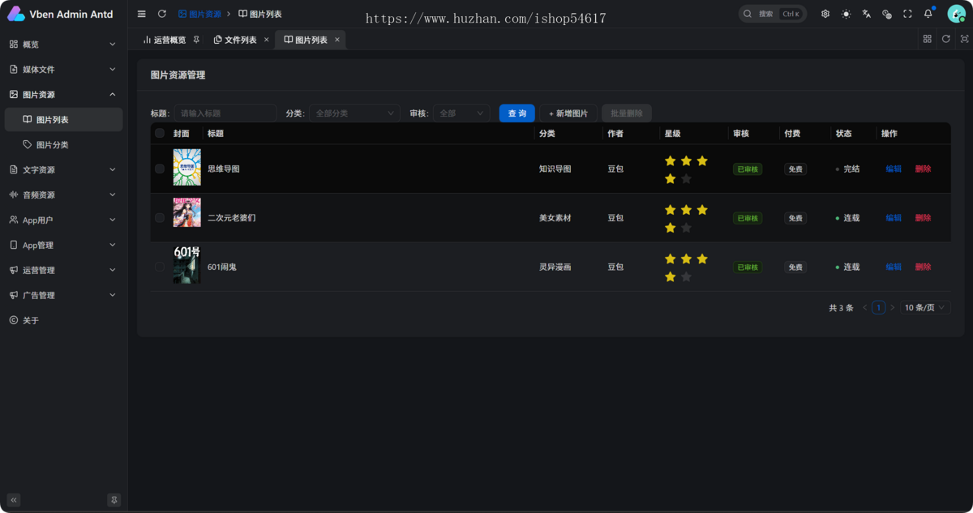973x513 pixels.
Task: Select the checkbox for 二次元老婆们 row
Action: pos(160,218)
